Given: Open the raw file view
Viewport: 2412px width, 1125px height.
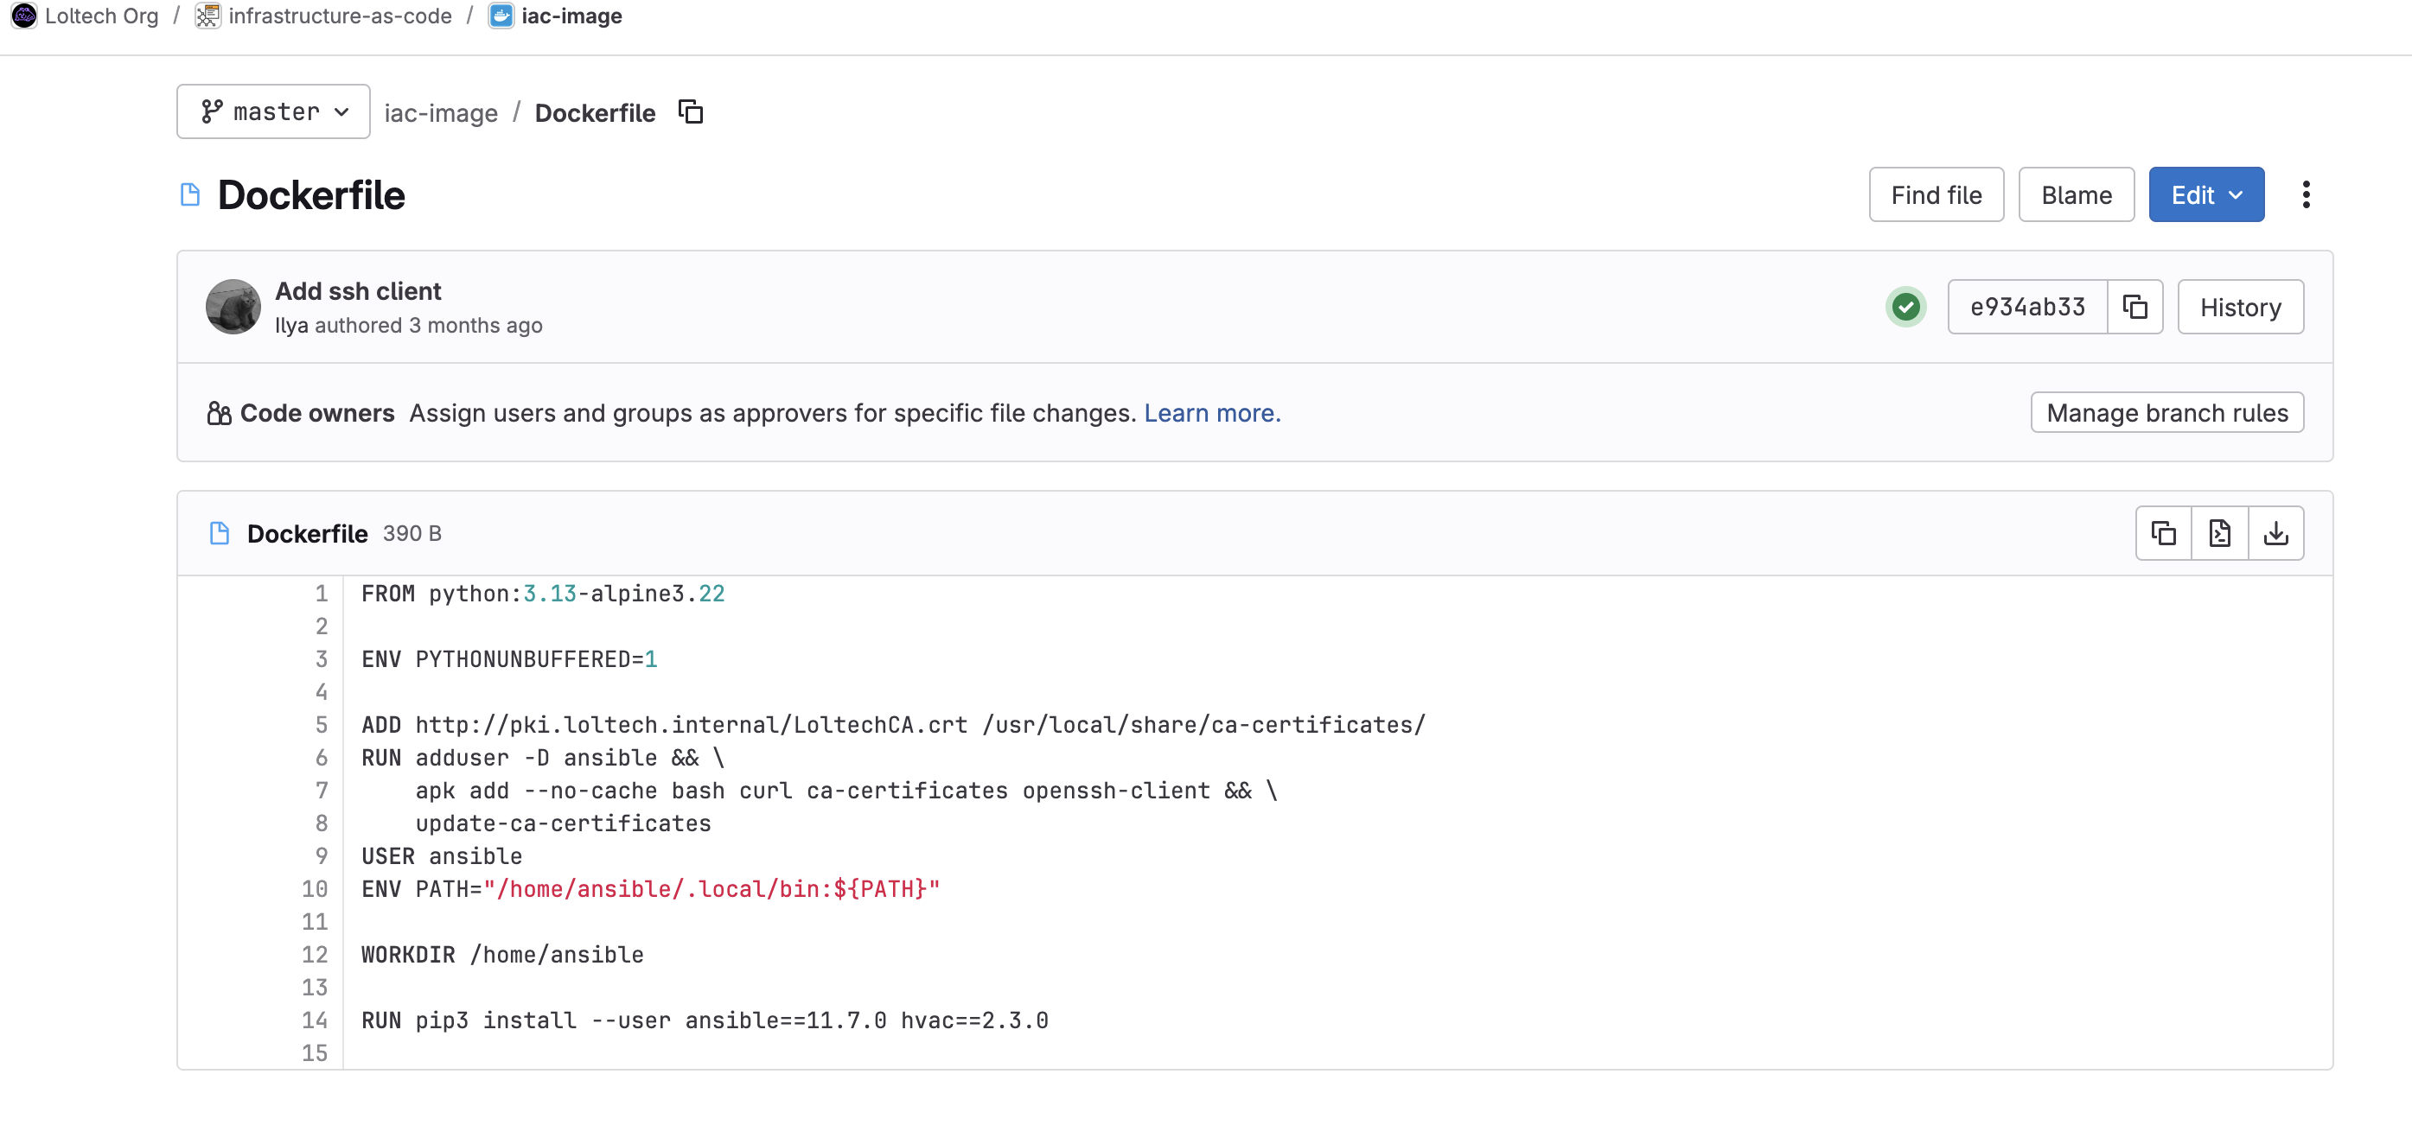Looking at the screenshot, I should (2219, 533).
